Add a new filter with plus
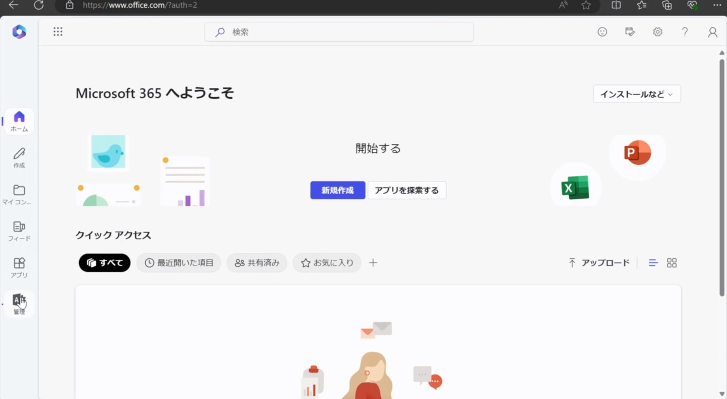The image size is (727, 399). tap(373, 263)
